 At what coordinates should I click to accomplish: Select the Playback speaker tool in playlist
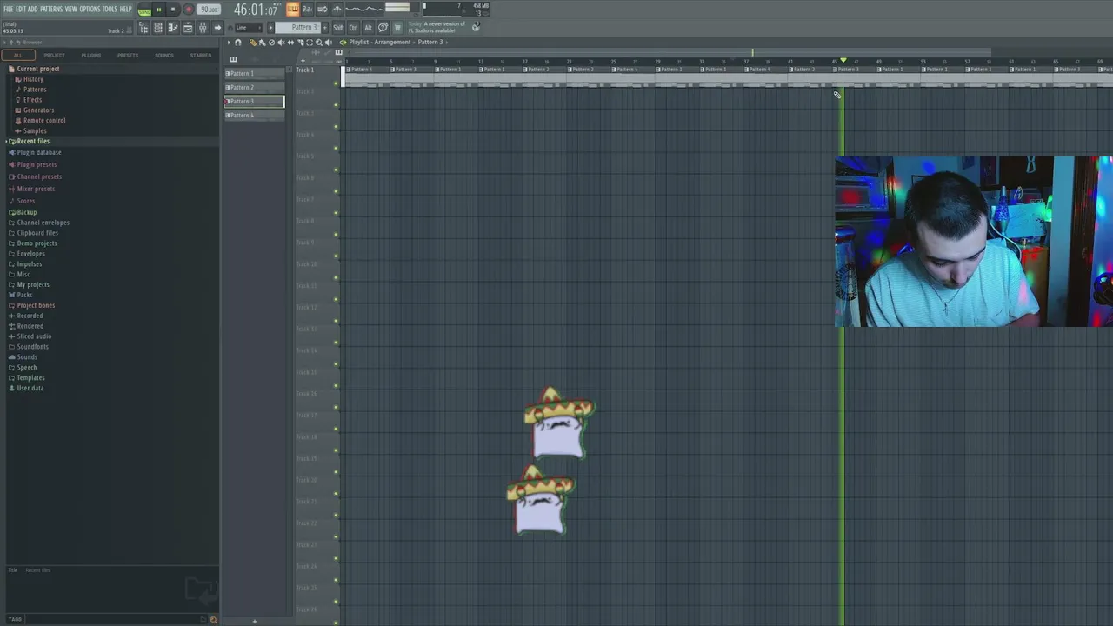329,42
